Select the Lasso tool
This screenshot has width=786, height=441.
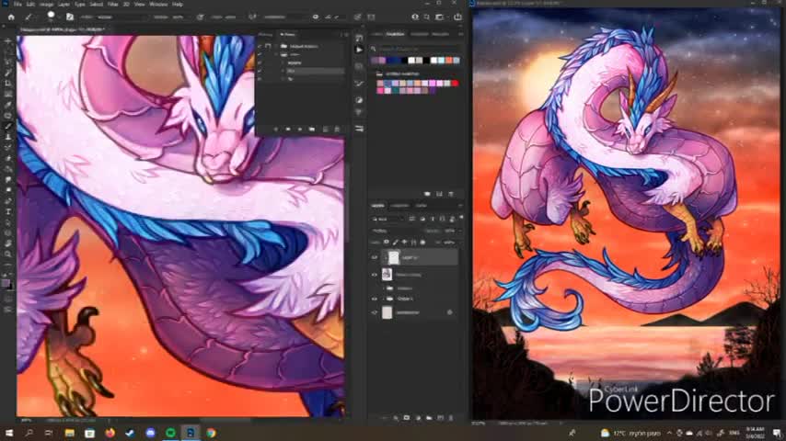coord(8,62)
